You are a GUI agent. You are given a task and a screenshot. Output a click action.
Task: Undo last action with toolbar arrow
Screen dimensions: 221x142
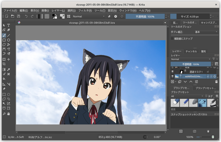[26, 16]
